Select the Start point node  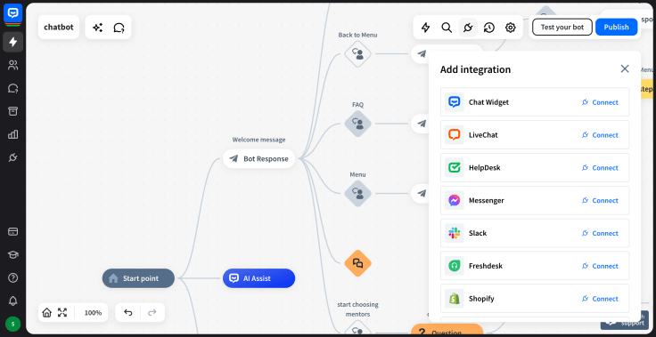[x=138, y=278]
